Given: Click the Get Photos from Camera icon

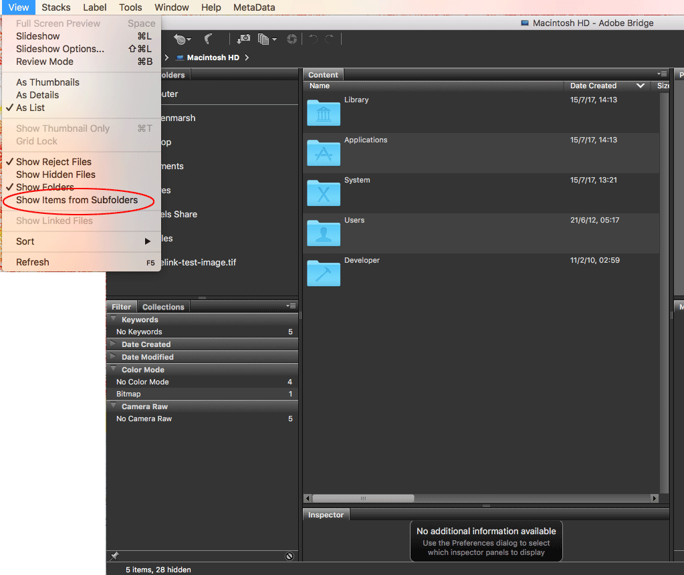Looking at the screenshot, I should point(243,39).
